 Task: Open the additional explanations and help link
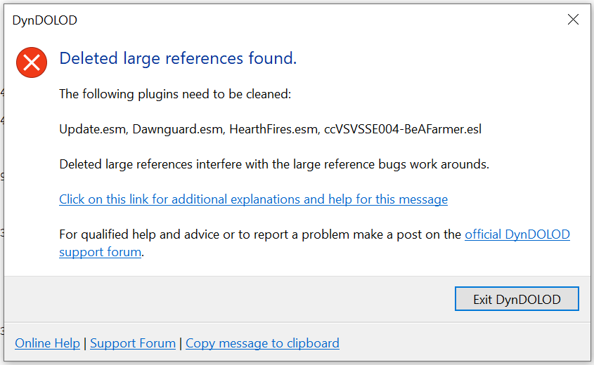[x=253, y=199]
